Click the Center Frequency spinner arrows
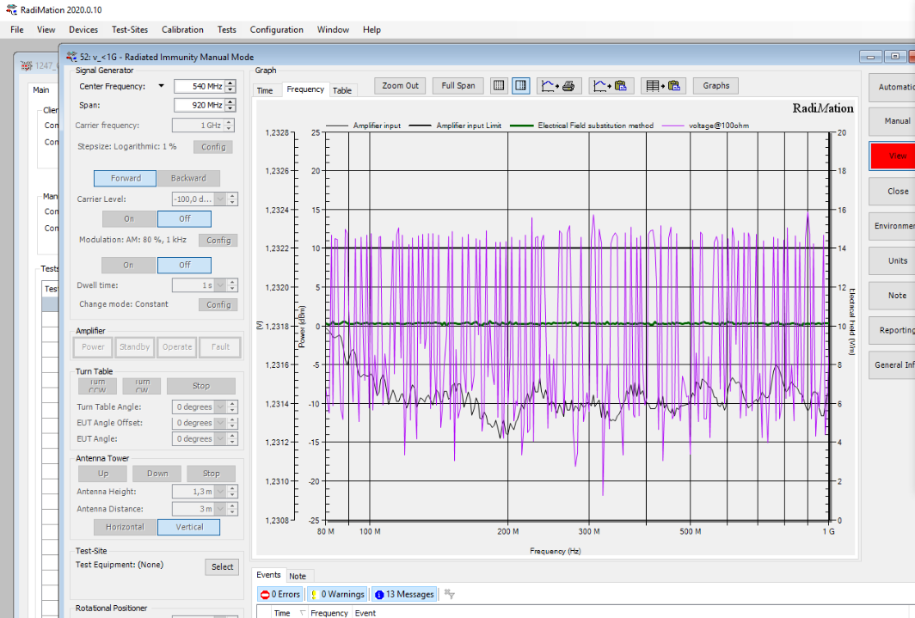 [x=230, y=86]
